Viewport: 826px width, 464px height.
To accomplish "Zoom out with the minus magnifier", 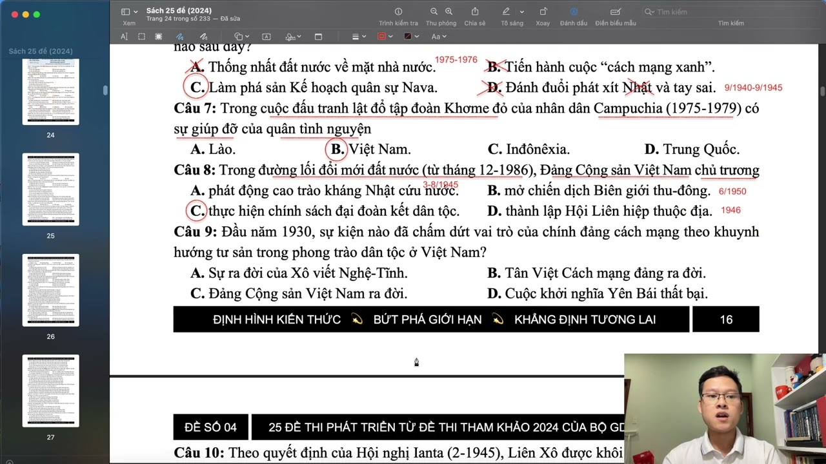I will [434, 12].
